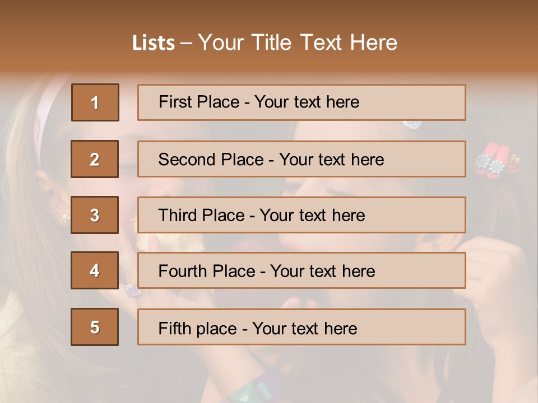This screenshot has height=403, width=538.
Task: Click the number 5 box
Action: tap(95, 327)
